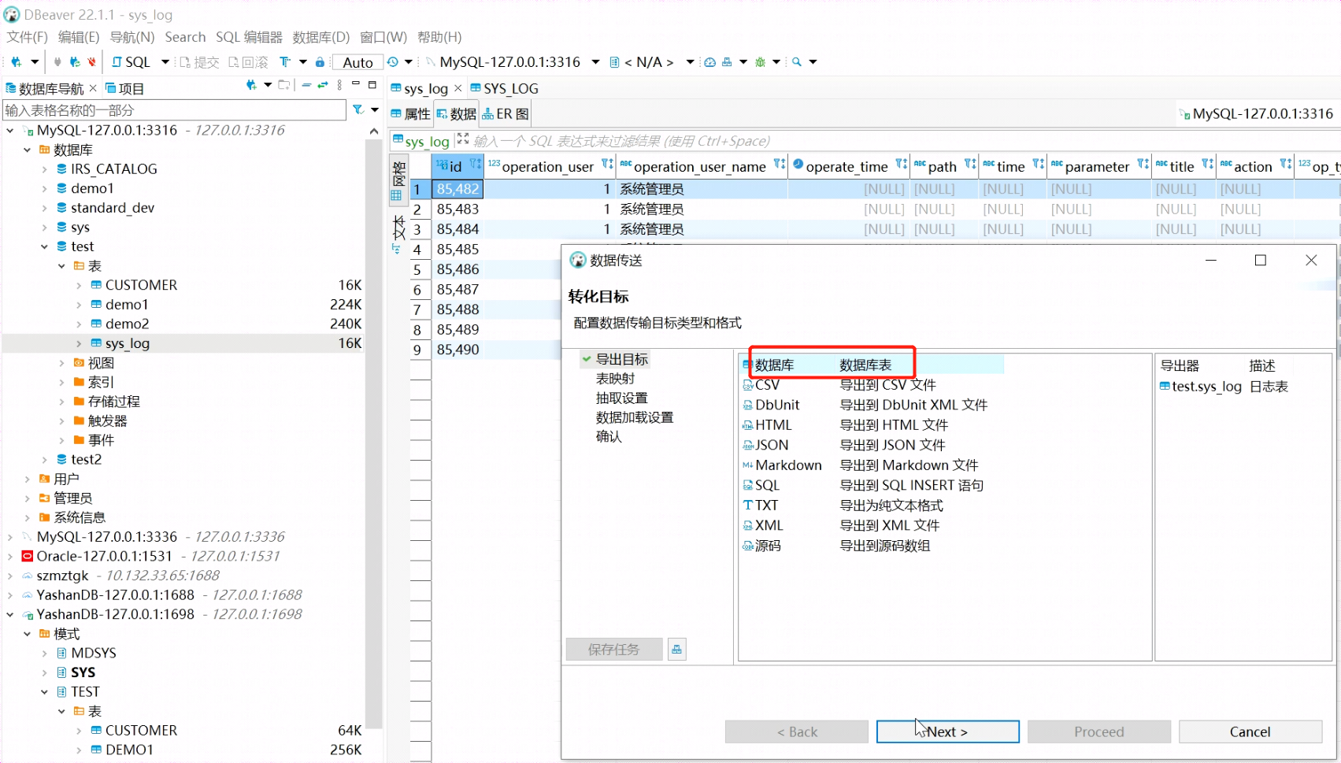Click the Proceed button
The width and height of the screenshot is (1341, 763).
pos(1098,732)
